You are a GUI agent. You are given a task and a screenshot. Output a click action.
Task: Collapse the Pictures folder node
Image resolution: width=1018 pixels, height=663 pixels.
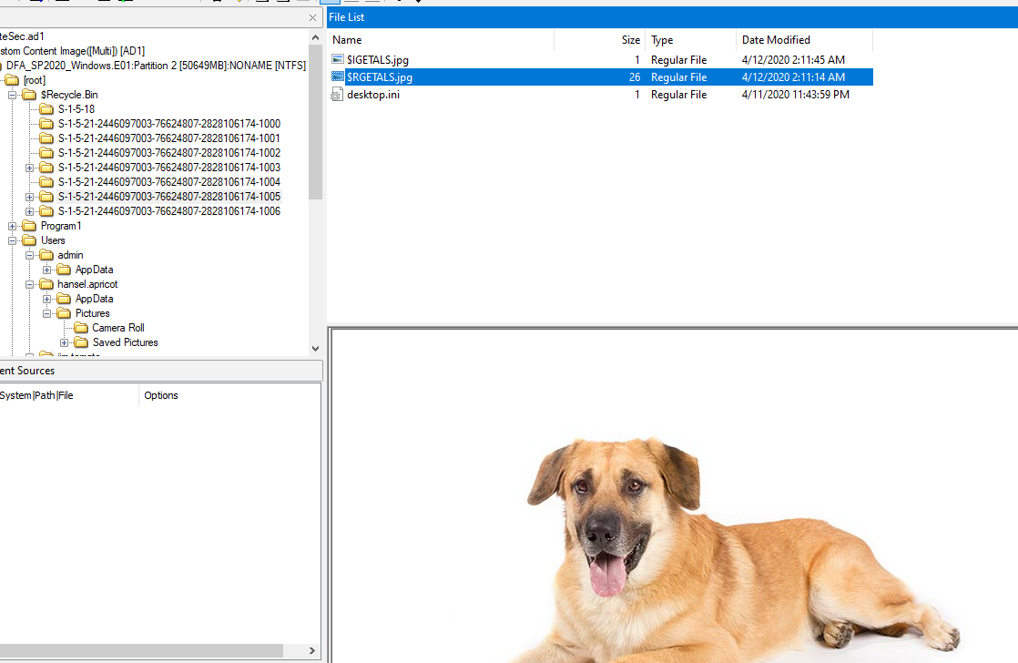(46, 313)
